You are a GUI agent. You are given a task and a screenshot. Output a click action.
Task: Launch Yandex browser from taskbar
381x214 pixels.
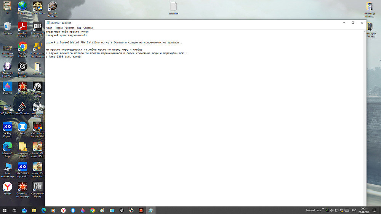63,210
